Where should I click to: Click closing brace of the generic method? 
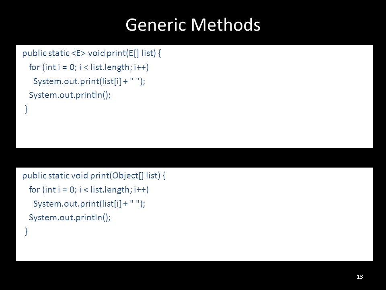coord(26,109)
